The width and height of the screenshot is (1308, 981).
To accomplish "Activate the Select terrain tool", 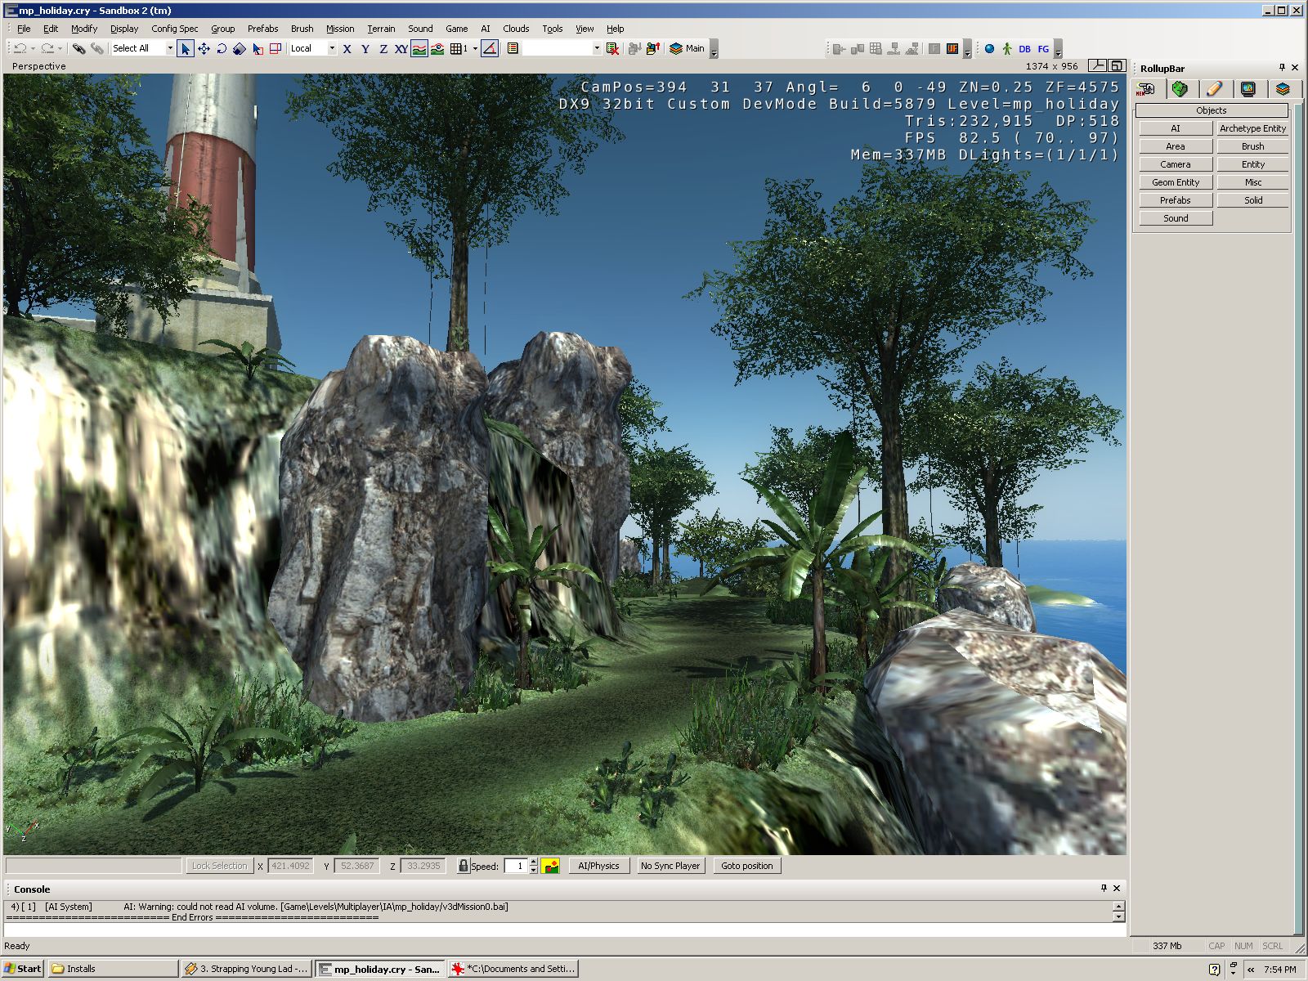I will [258, 49].
